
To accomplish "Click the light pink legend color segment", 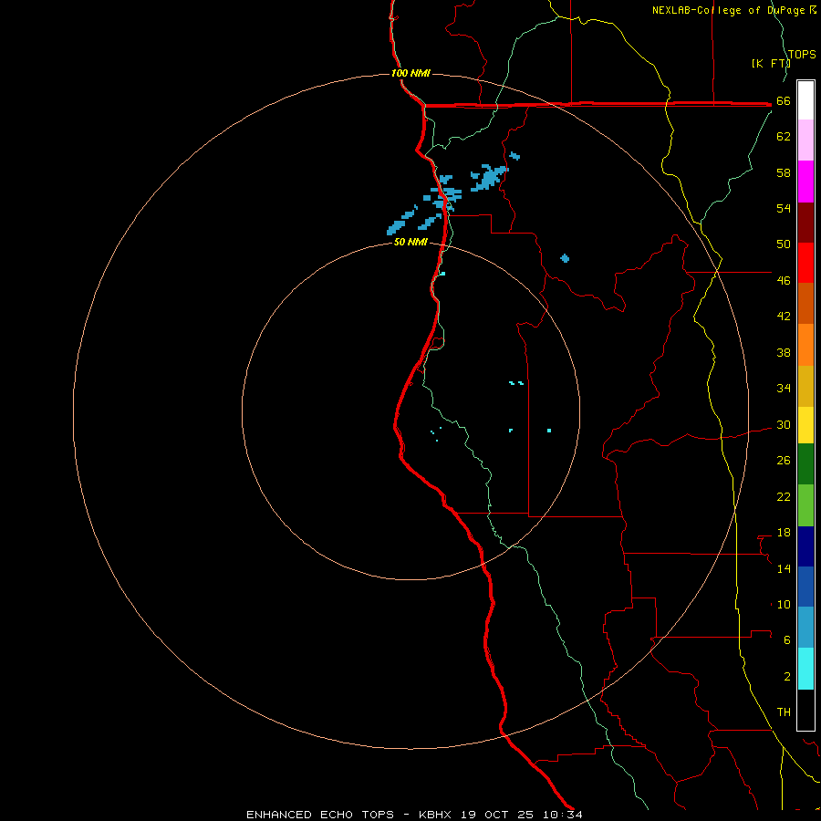I will [x=805, y=140].
